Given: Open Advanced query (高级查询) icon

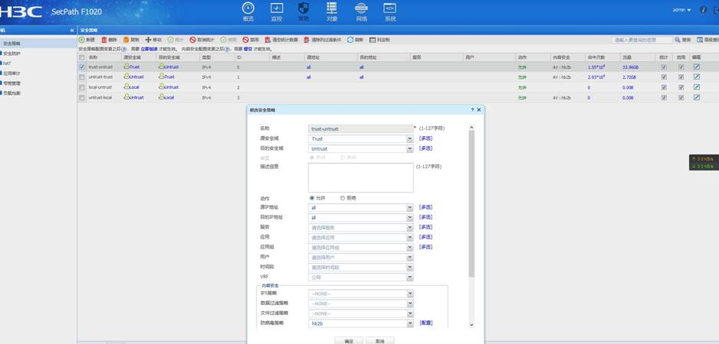Looking at the screenshot, I should click(x=700, y=40).
